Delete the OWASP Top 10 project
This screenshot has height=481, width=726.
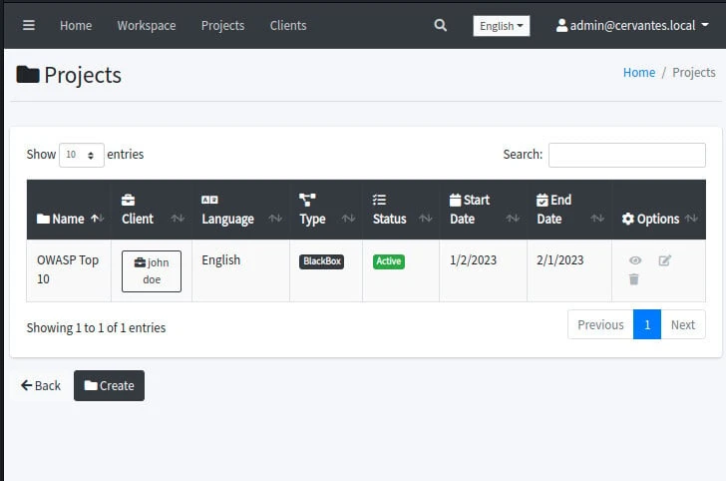click(x=634, y=279)
